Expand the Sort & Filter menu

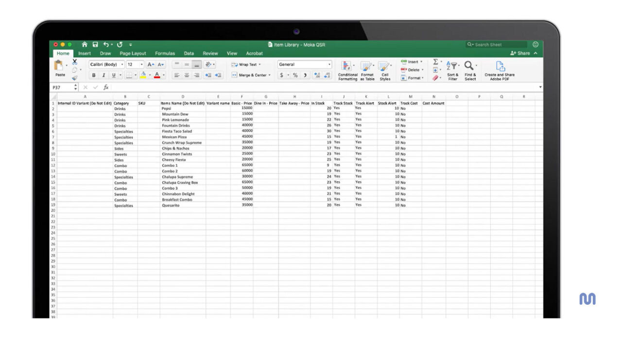(453, 70)
